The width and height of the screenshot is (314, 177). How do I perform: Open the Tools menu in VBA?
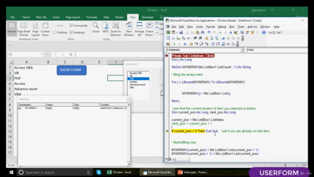pos(241,27)
